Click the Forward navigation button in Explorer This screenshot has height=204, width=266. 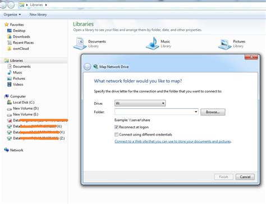pos(11,5)
